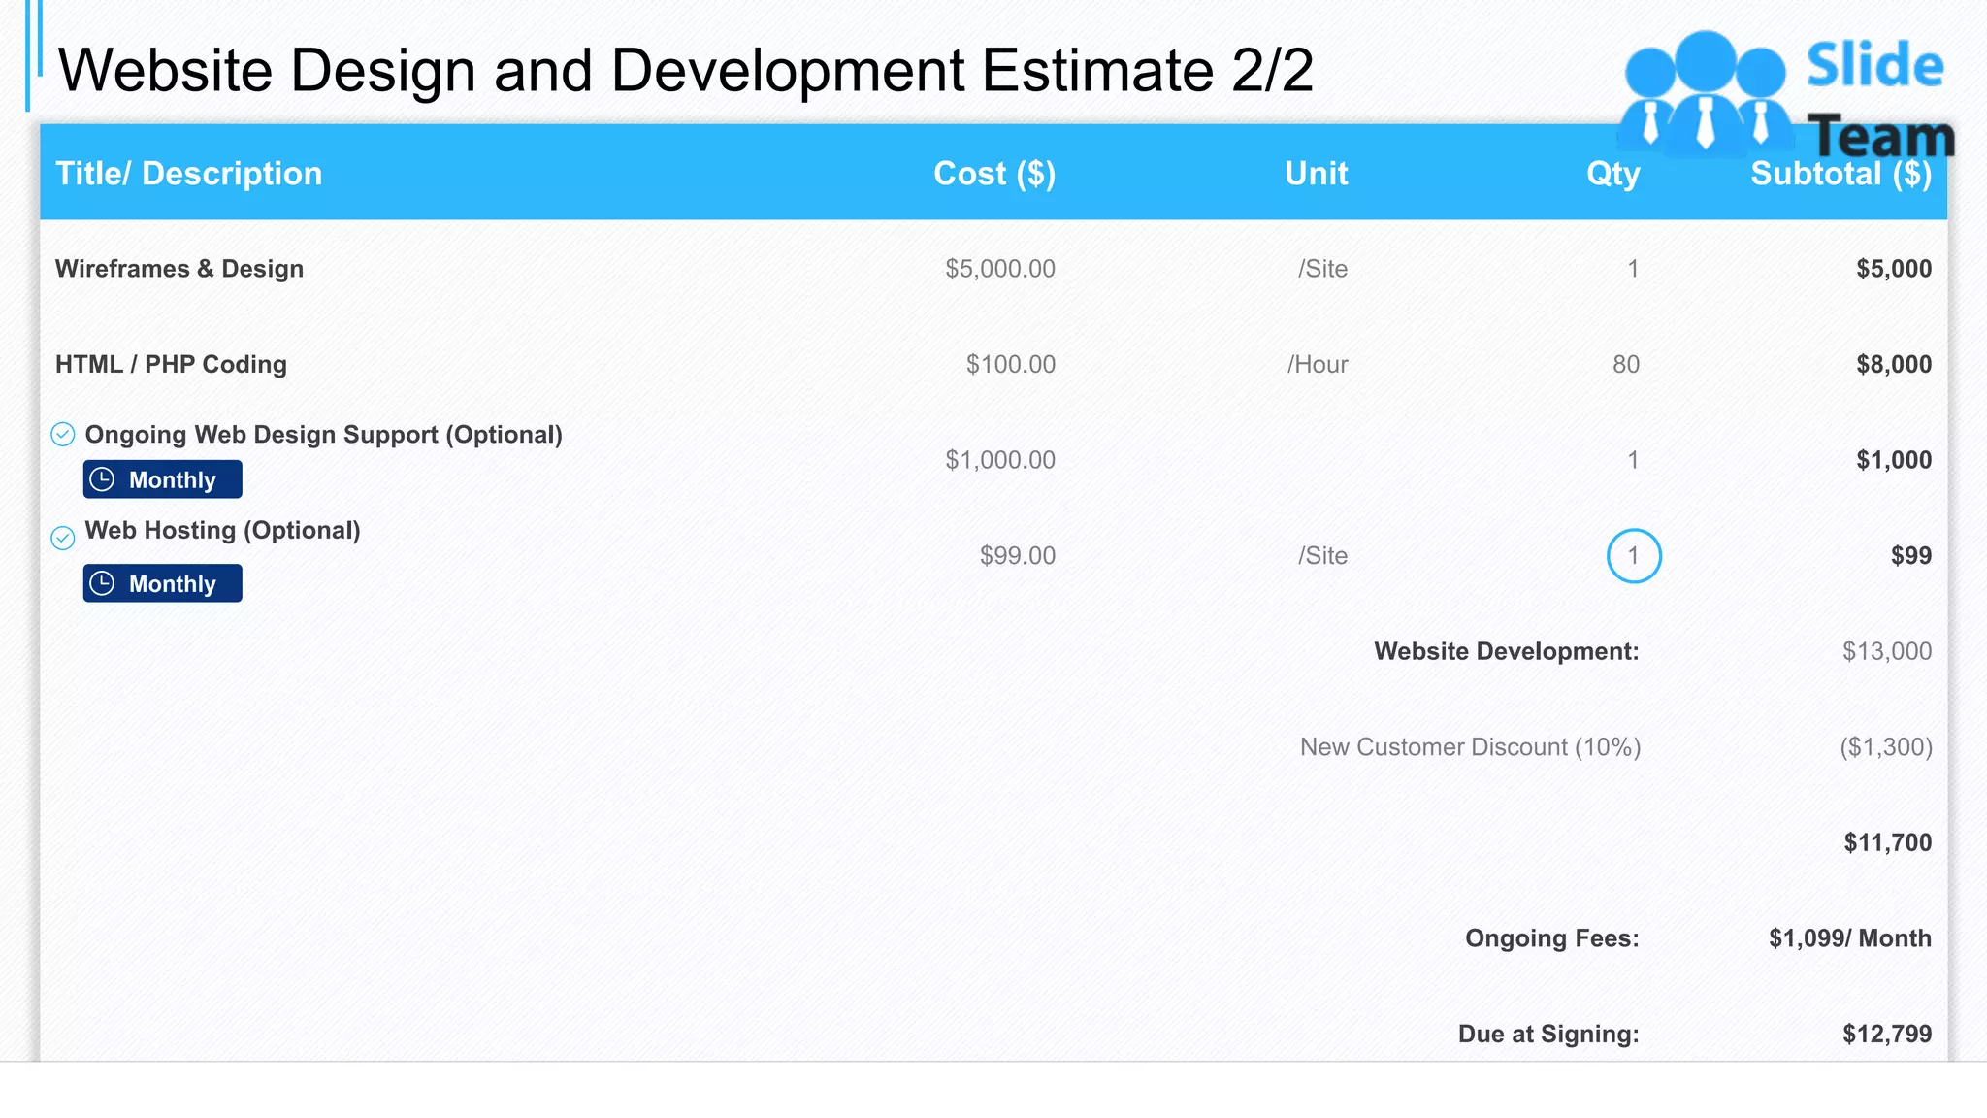Click the Ongoing Fees: label
The height and width of the screenshot is (1118, 1987).
pos(1552,938)
